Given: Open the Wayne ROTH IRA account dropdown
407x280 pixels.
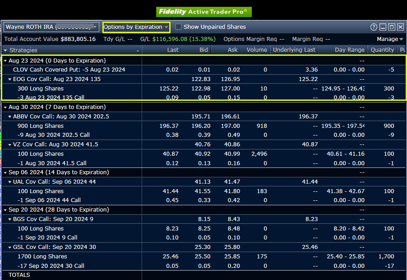Looking at the screenshot, I should tap(51, 27).
